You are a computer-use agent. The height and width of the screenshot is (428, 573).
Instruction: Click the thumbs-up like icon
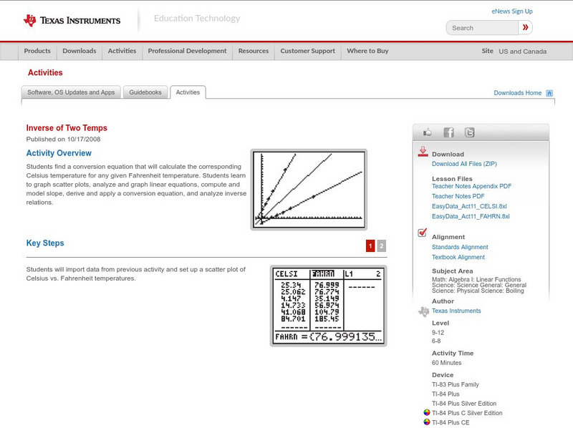(427, 132)
